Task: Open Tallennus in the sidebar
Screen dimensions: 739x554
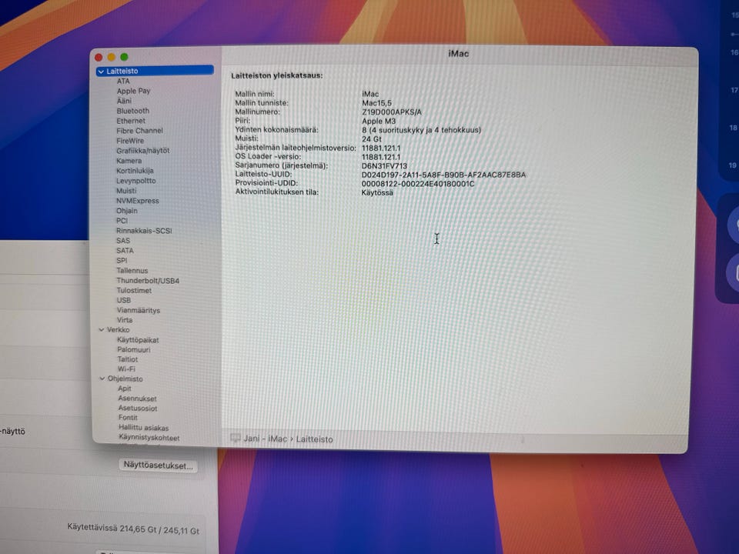Action: click(132, 270)
